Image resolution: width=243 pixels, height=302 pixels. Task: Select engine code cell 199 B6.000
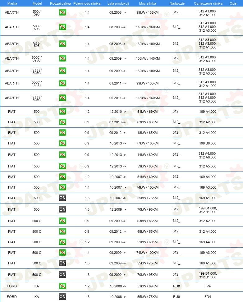click(208, 143)
